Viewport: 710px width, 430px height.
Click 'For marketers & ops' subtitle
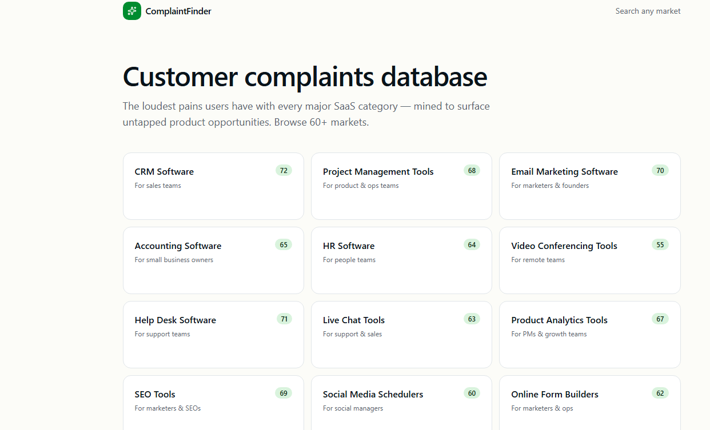(542, 408)
